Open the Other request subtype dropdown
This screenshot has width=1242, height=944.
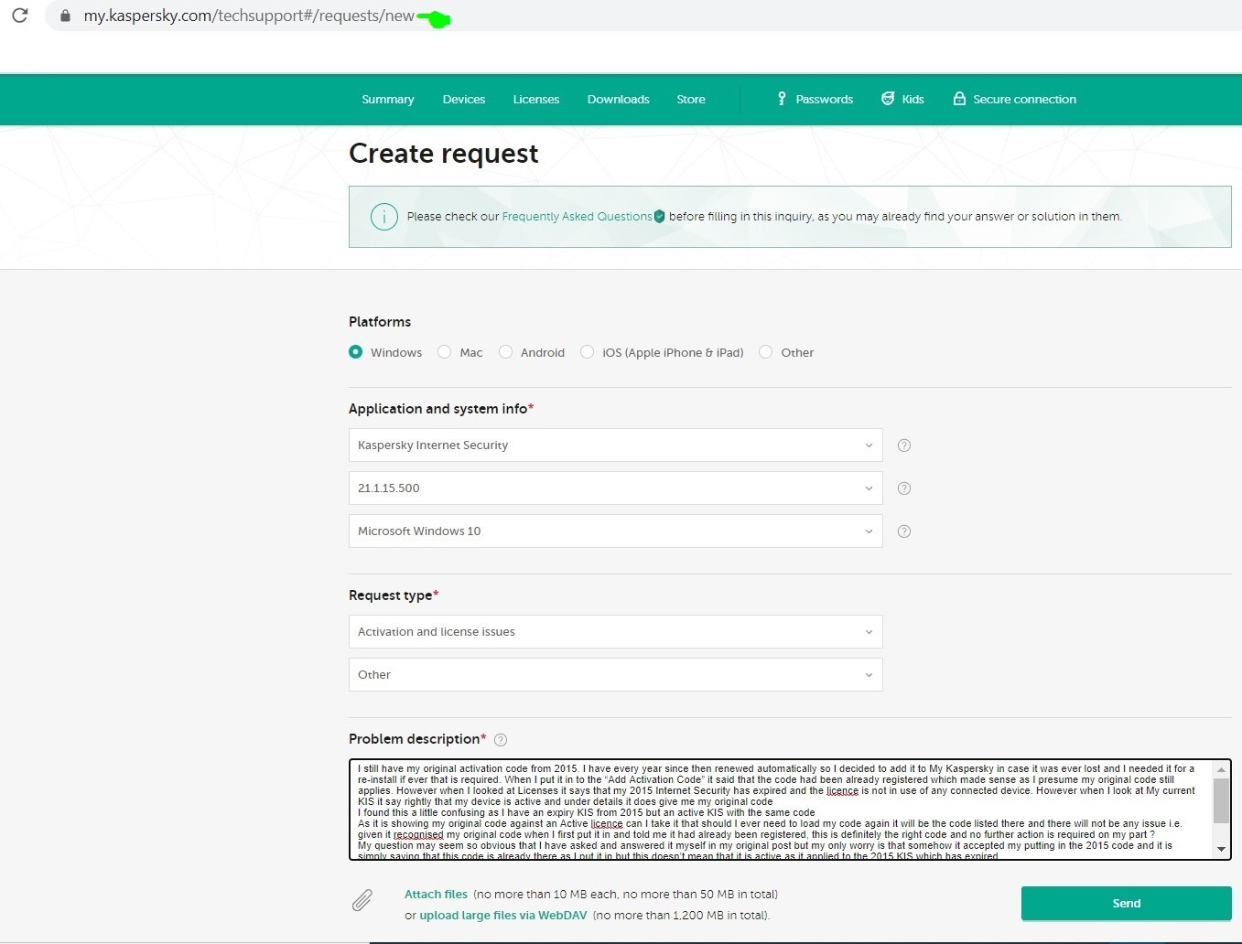615,675
